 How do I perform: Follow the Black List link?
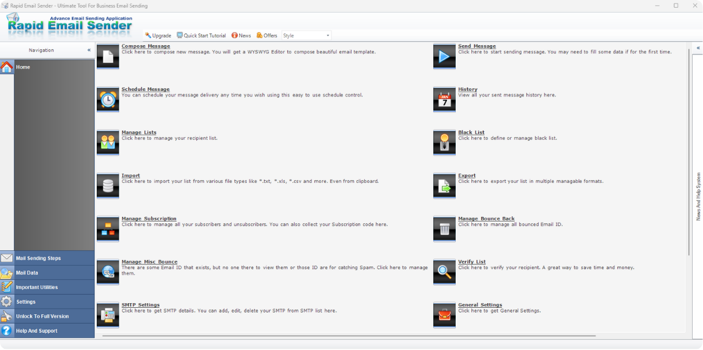(x=471, y=132)
